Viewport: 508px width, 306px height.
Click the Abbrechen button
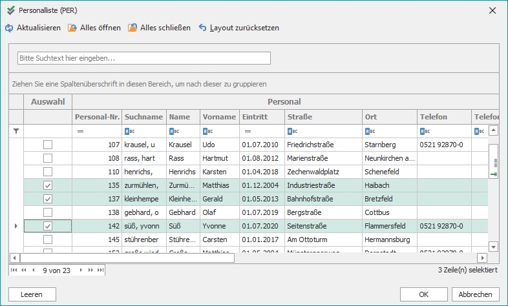point(475,294)
